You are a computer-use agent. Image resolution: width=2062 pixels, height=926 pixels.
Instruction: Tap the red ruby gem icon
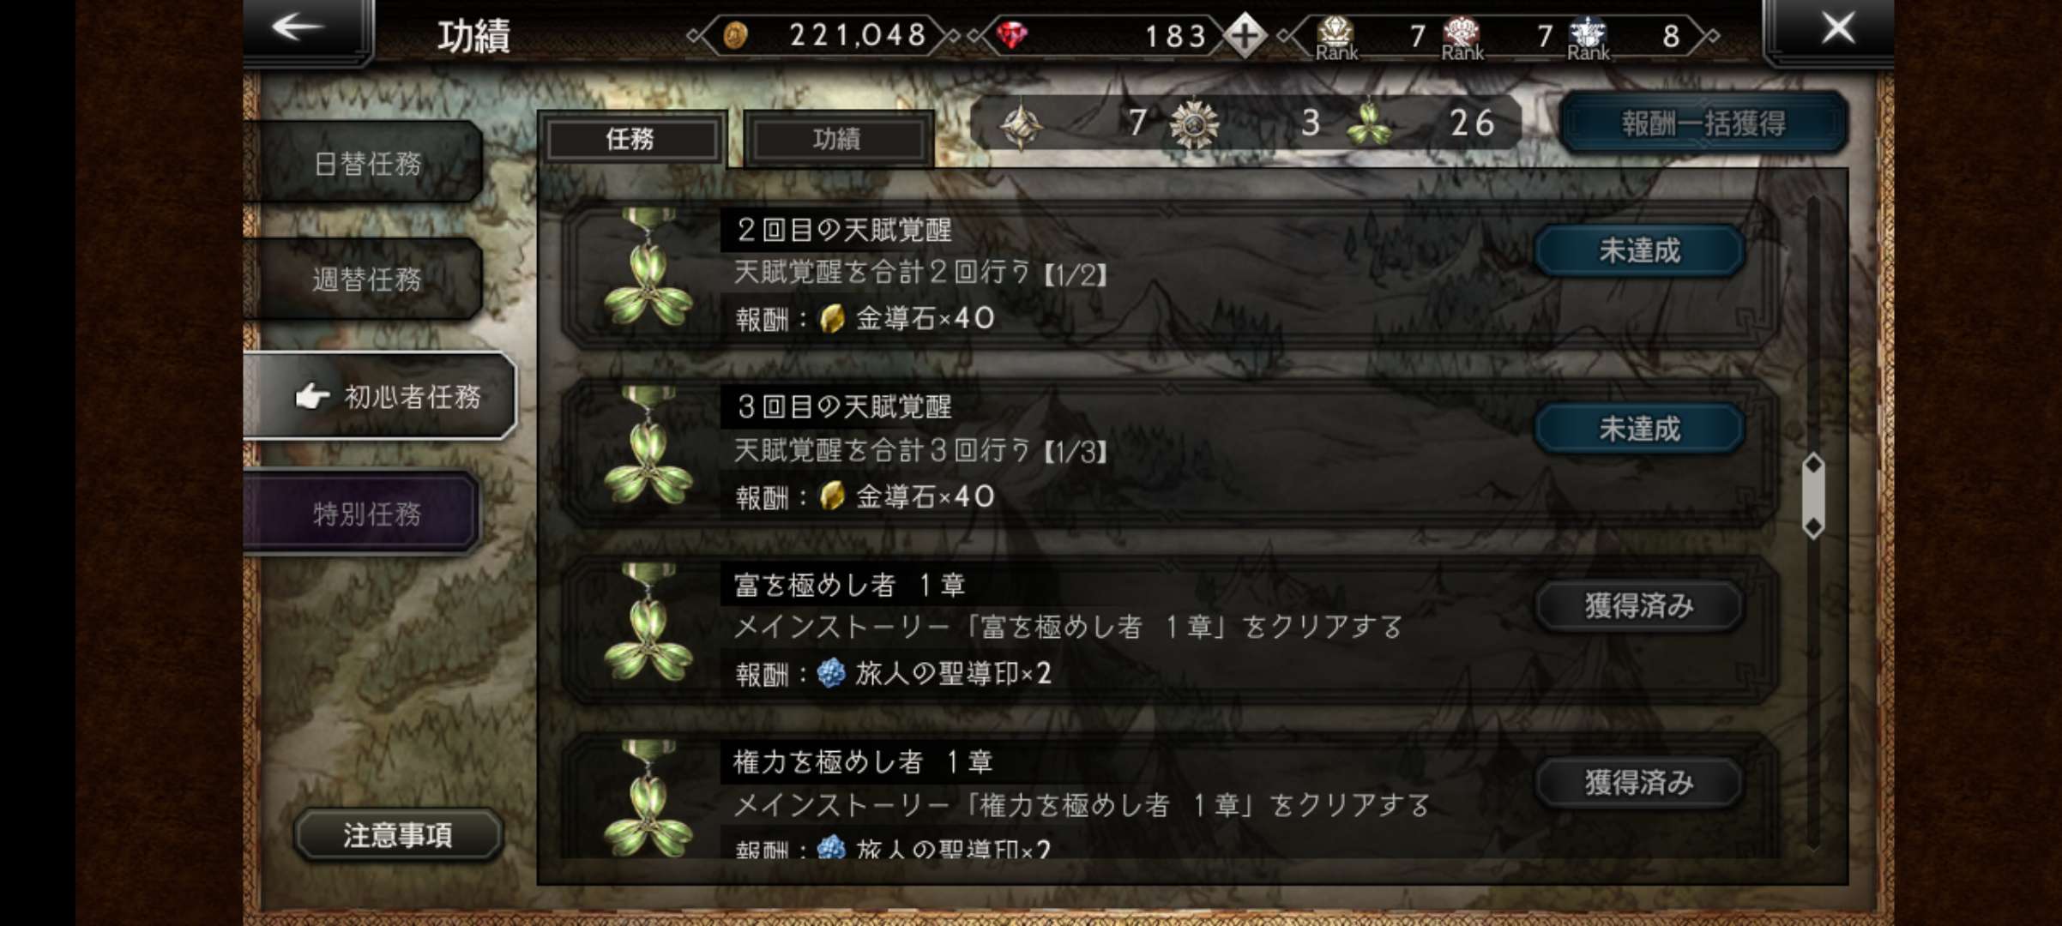coord(1012,36)
